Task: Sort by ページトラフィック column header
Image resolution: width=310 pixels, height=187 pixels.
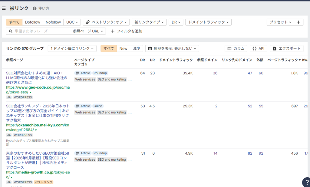Action: tap(284, 60)
